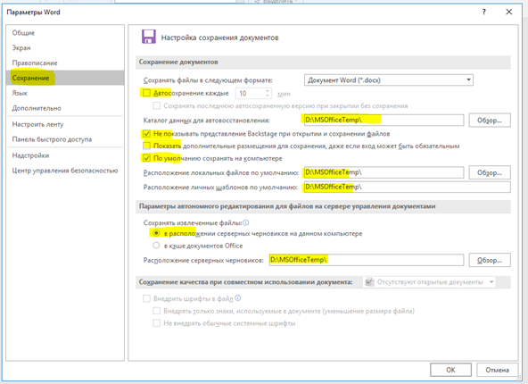This screenshot has height=384, width=528.
Task: Toggle 'Внедрить шрифты в файл' checkbox
Action: click(146, 298)
